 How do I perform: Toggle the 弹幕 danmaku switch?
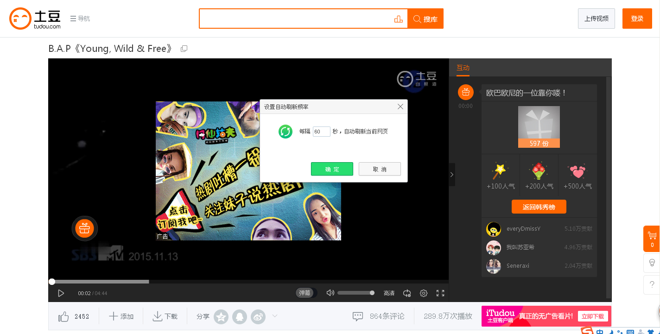click(x=305, y=293)
